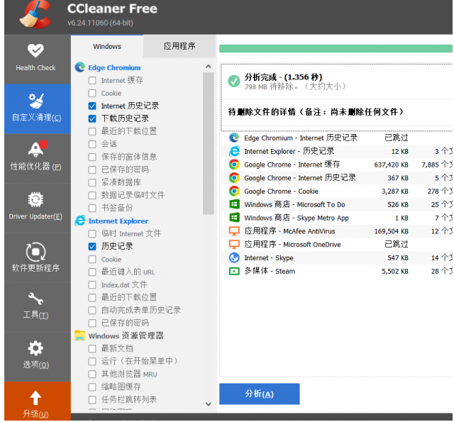This screenshot has height=422, width=454.
Task: Click Windows 资源管理器 section heading
Action: coord(126,335)
